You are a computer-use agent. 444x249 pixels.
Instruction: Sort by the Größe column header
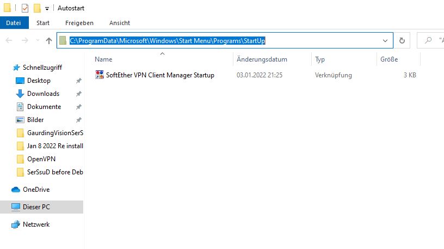(x=389, y=59)
